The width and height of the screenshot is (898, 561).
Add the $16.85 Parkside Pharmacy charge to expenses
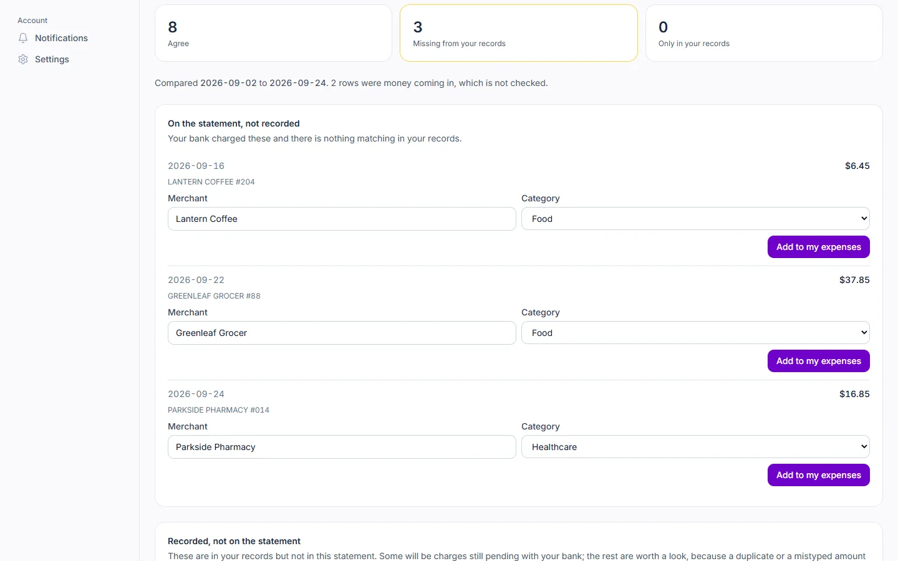(818, 475)
